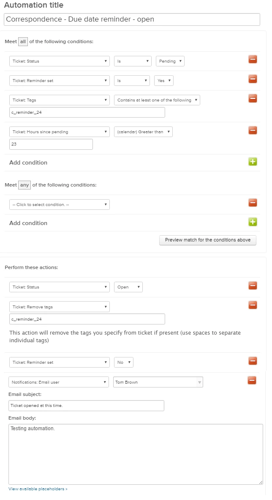Click the Automation title text field
The width and height of the screenshot is (272, 500).
click(x=132, y=19)
